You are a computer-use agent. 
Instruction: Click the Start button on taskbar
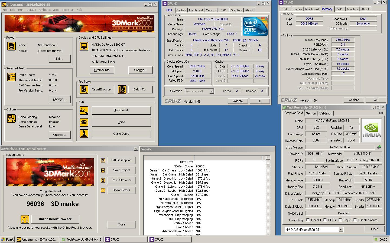[x=8, y=239]
